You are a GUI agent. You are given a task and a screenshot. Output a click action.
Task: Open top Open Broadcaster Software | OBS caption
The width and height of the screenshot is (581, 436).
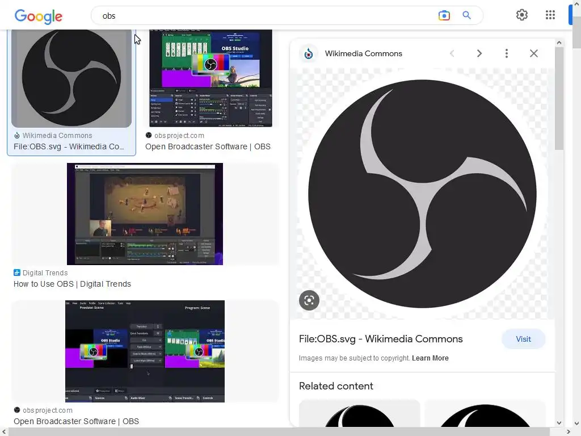pyautogui.click(x=208, y=146)
